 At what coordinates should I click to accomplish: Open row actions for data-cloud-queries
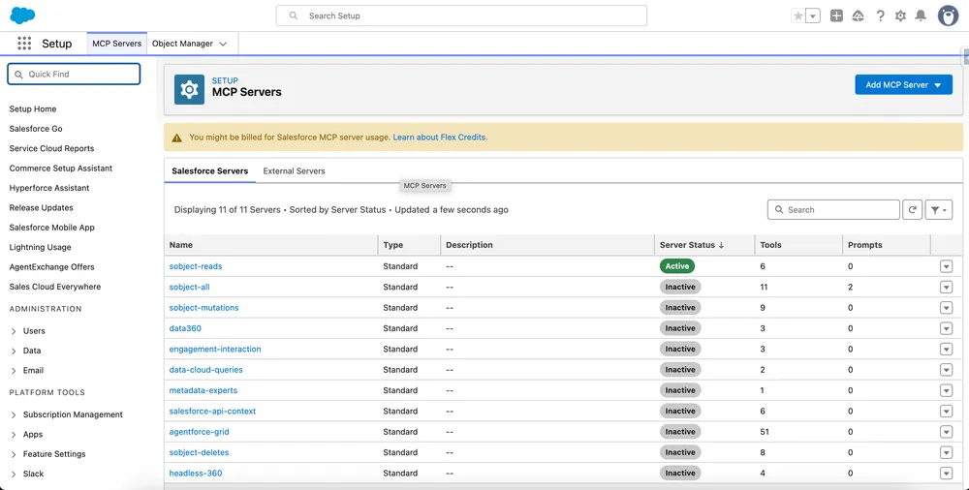946,370
